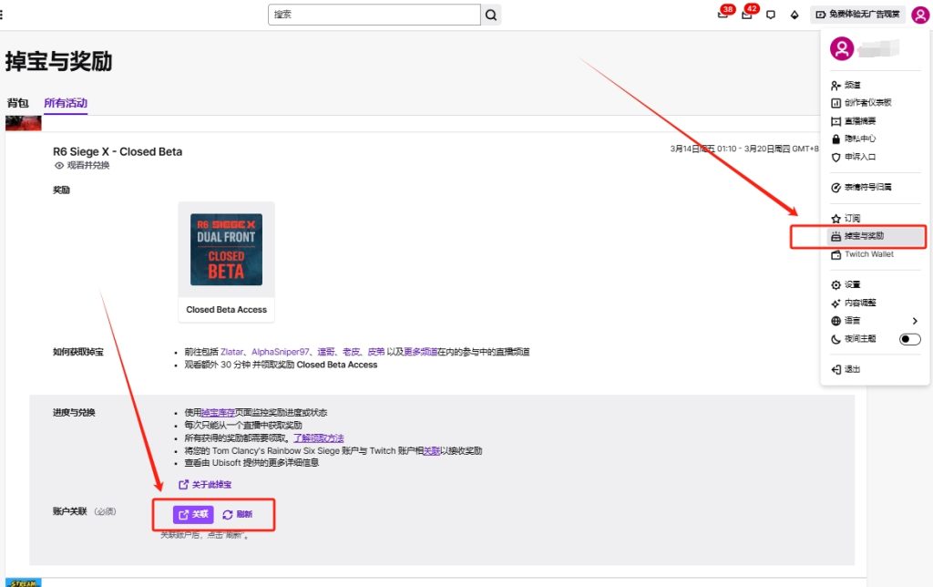This screenshot has height=587, width=933.
Task: Switch to the 所有活动 tab
Action: [x=66, y=103]
